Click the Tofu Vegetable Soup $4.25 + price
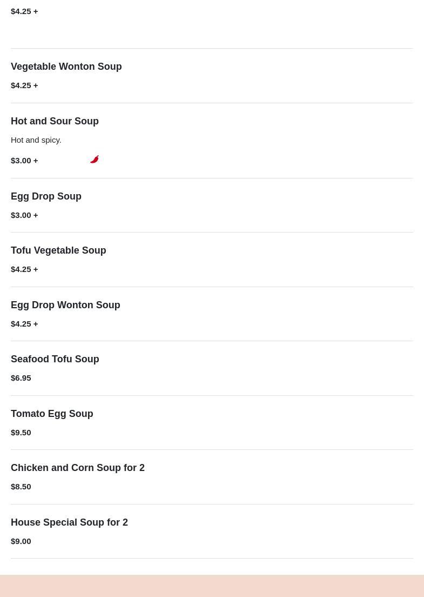The width and height of the screenshot is (424, 597). coord(24,269)
